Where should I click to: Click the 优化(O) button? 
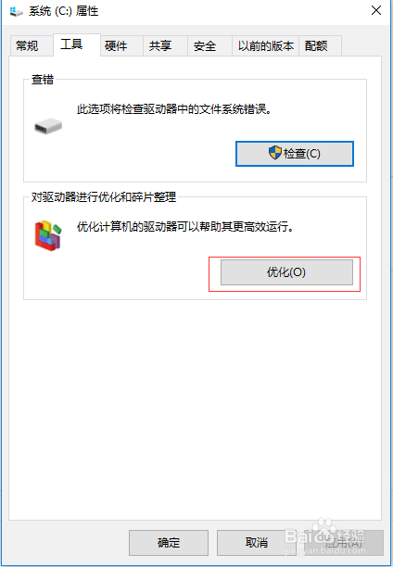[x=286, y=272]
